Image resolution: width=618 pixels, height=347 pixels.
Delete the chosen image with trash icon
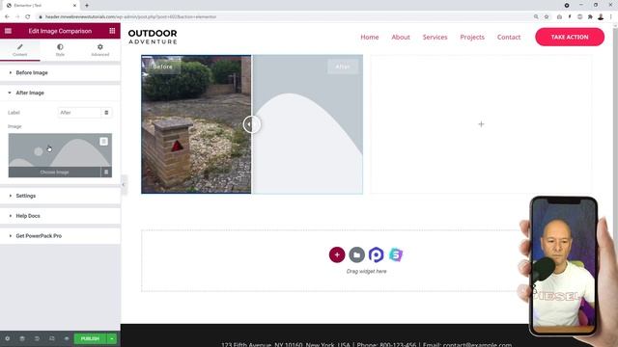(x=106, y=173)
